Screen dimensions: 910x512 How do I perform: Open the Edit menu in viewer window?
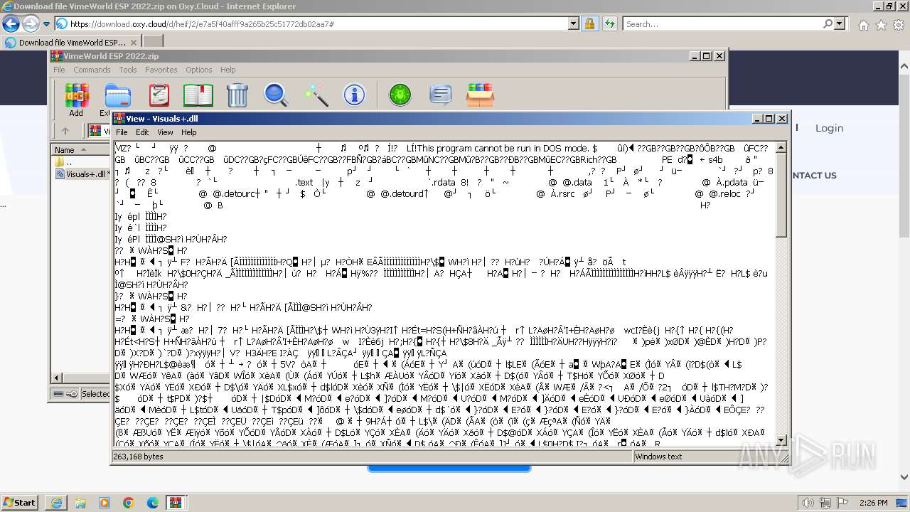142,132
